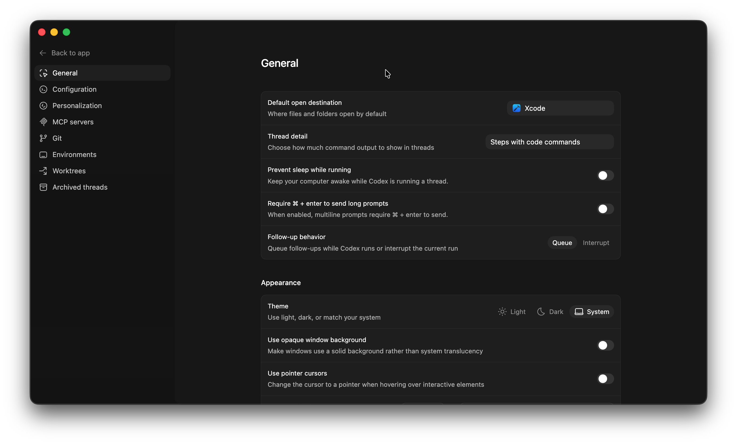The image size is (737, 444).
Task: Enable the Use pointer cursors switch
Action: pos(605,379)
